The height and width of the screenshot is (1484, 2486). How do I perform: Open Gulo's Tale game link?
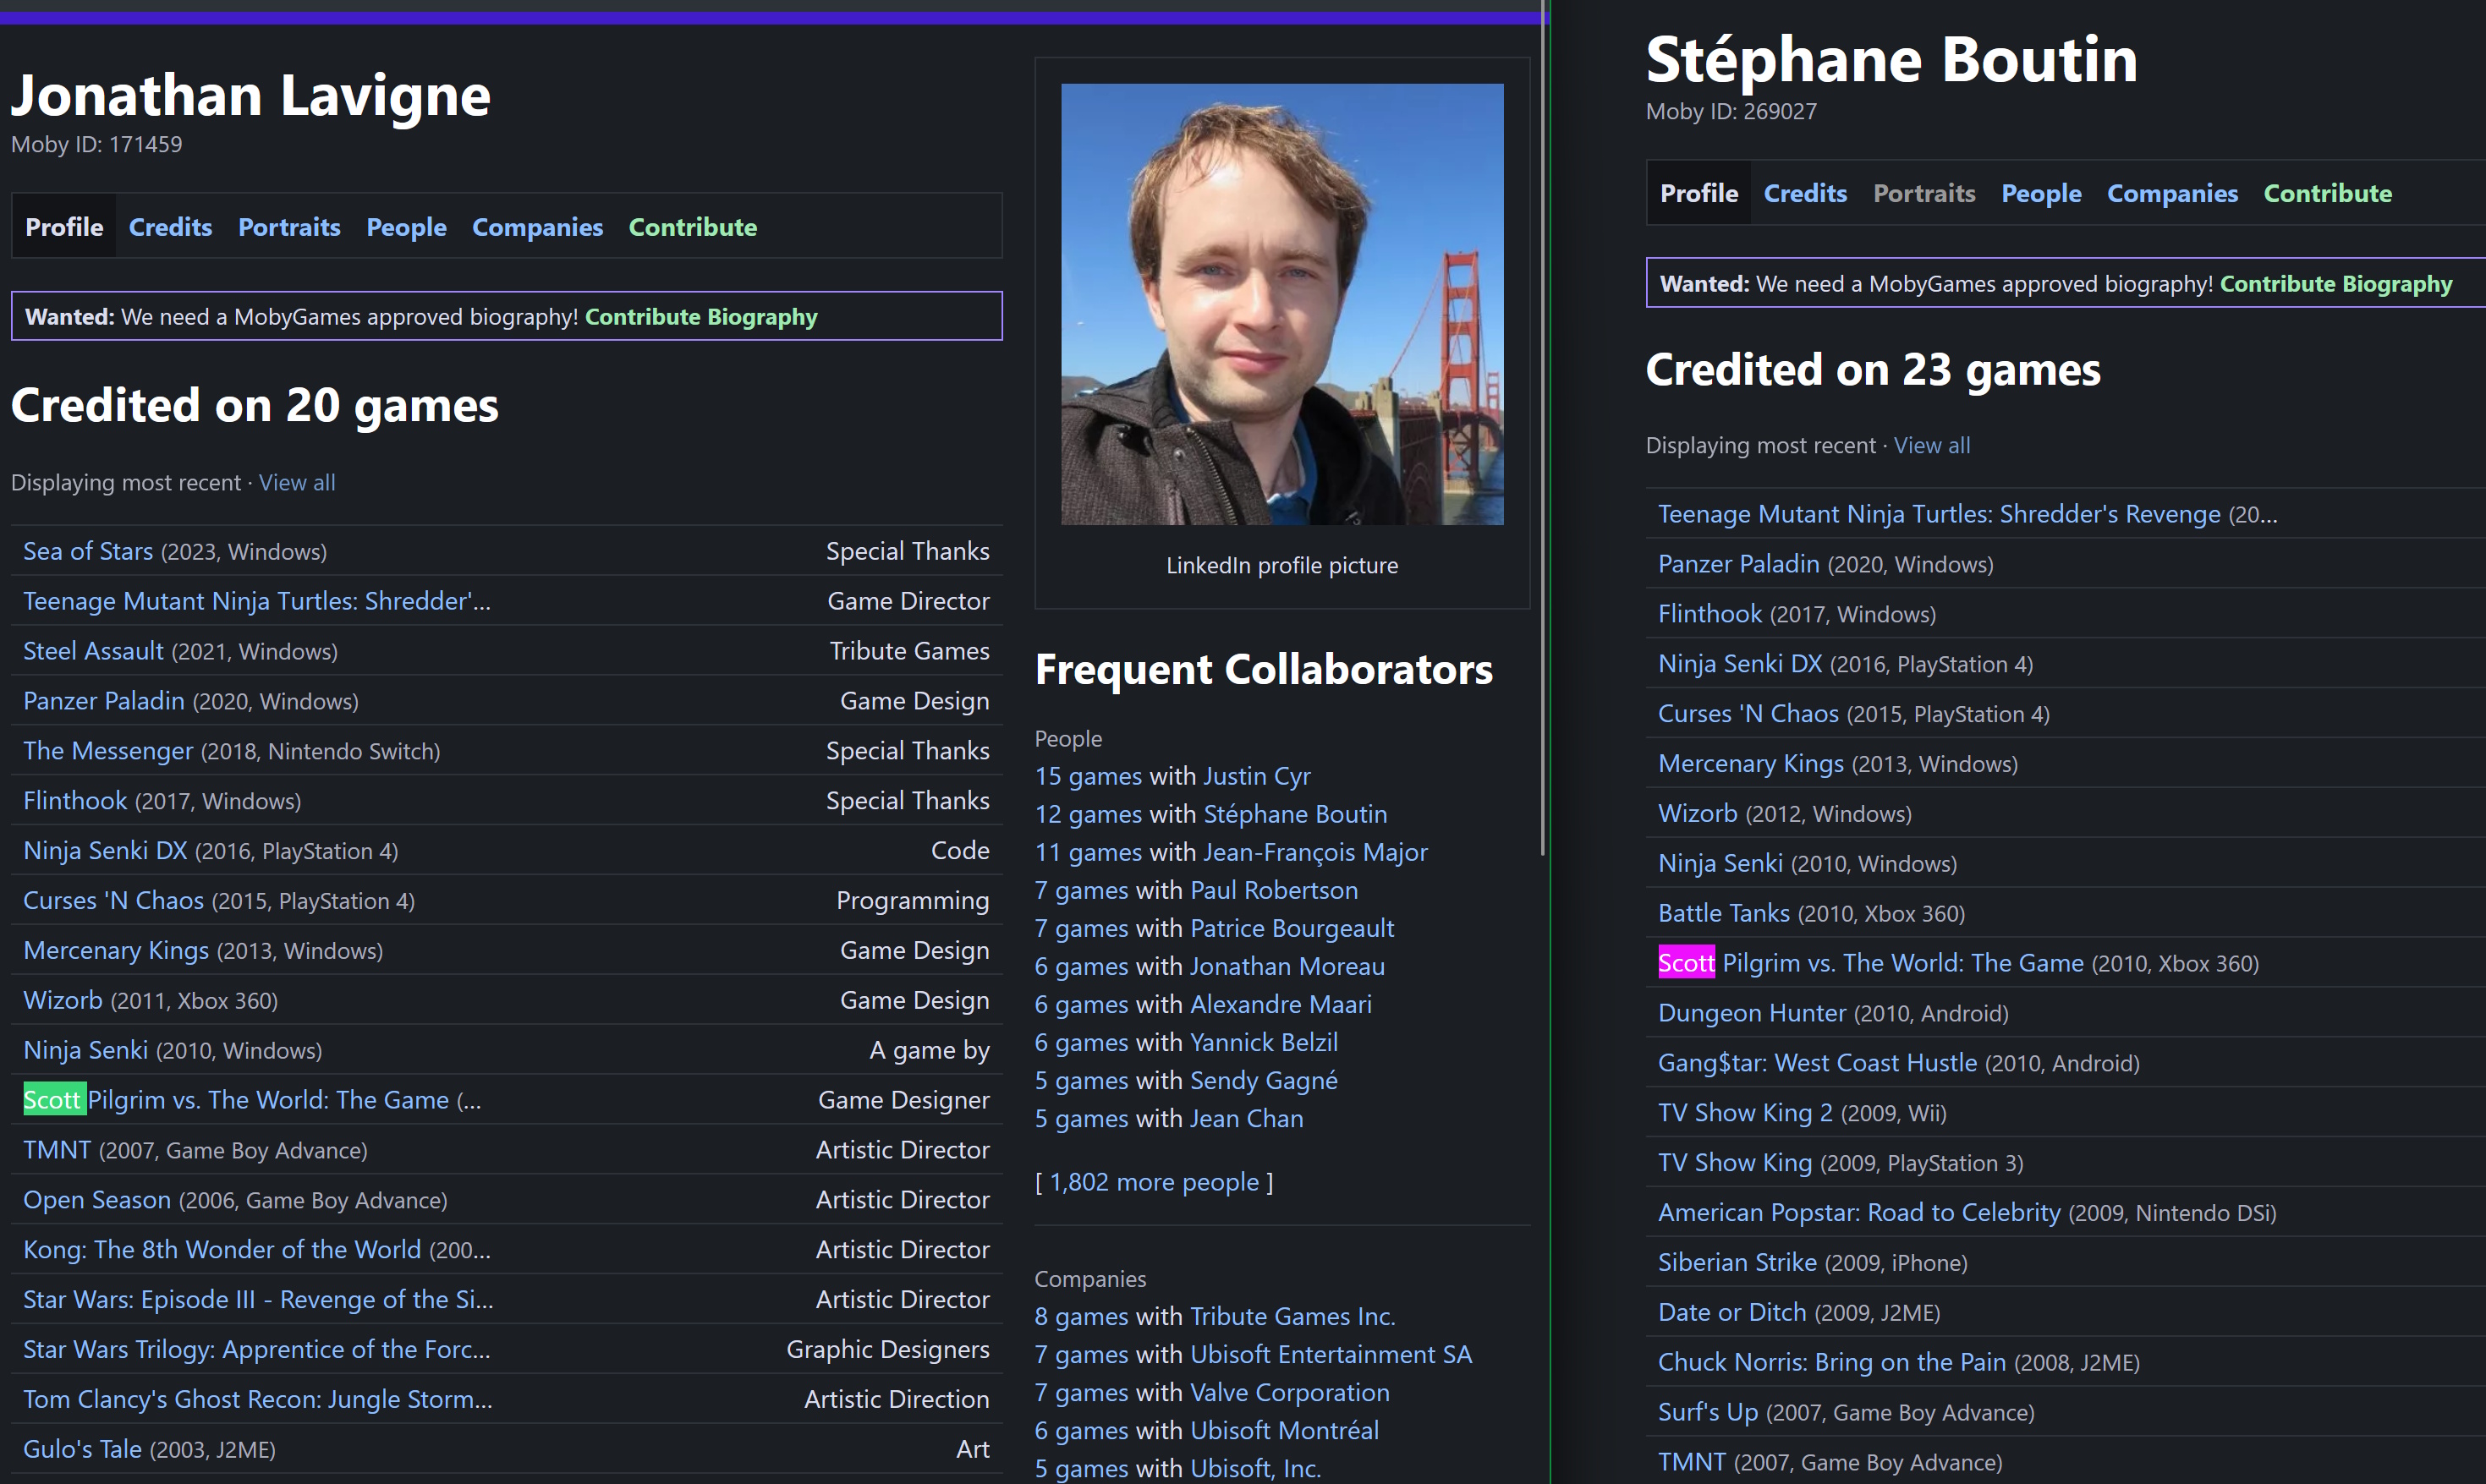pos(82,1449)
